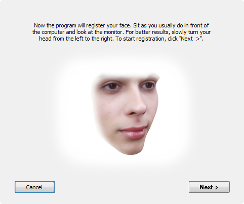Click the chin of the sample face
This screenshot has width=244, height=204.
(x=131, y=148)
